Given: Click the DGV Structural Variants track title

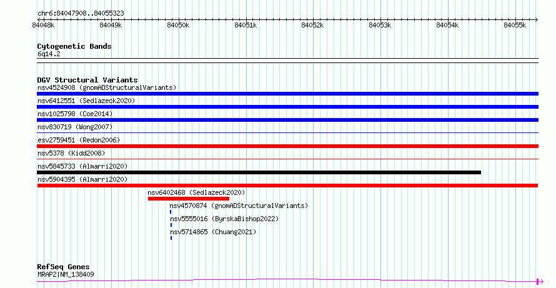Looking at the screenshot, I should tap(87, 80).
